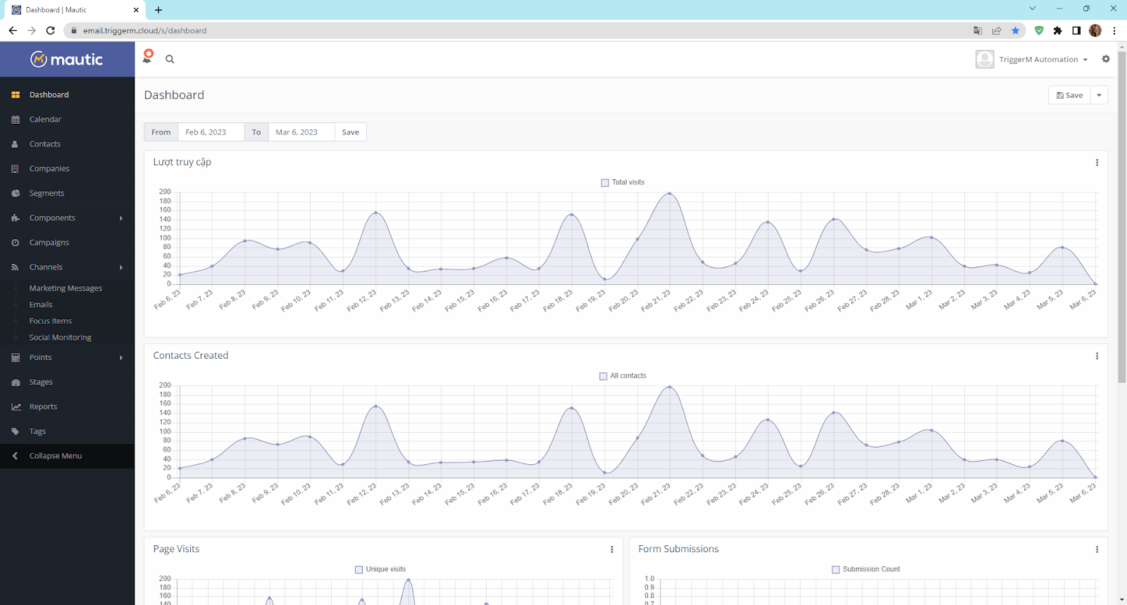This screenshot has width=1127, height=605.
Task: Toggle the All contacts legend box
Action: 603,376
